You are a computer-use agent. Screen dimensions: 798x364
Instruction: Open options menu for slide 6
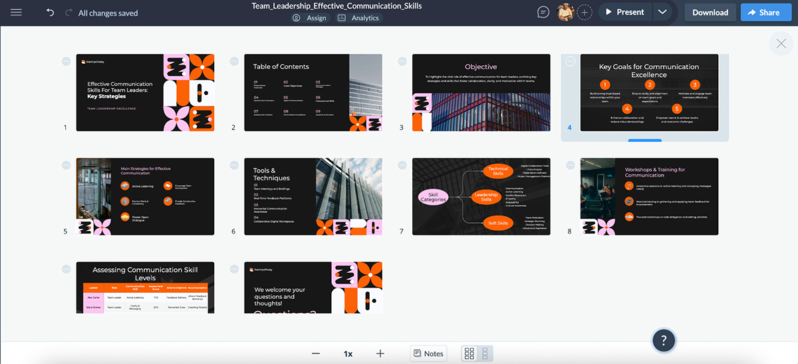[234, 165]
